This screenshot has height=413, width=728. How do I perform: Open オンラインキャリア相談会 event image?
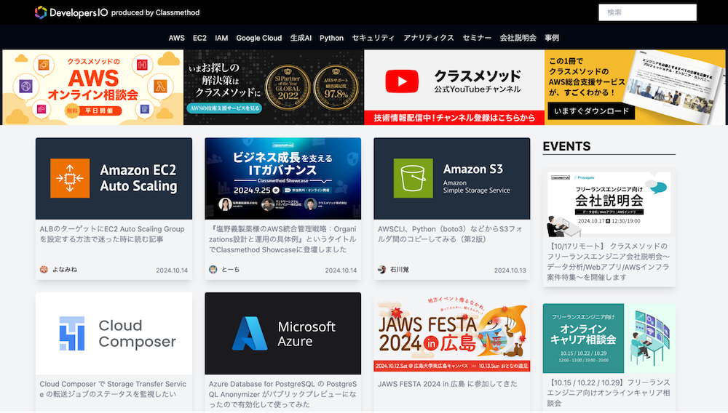(x=609, y=338)
